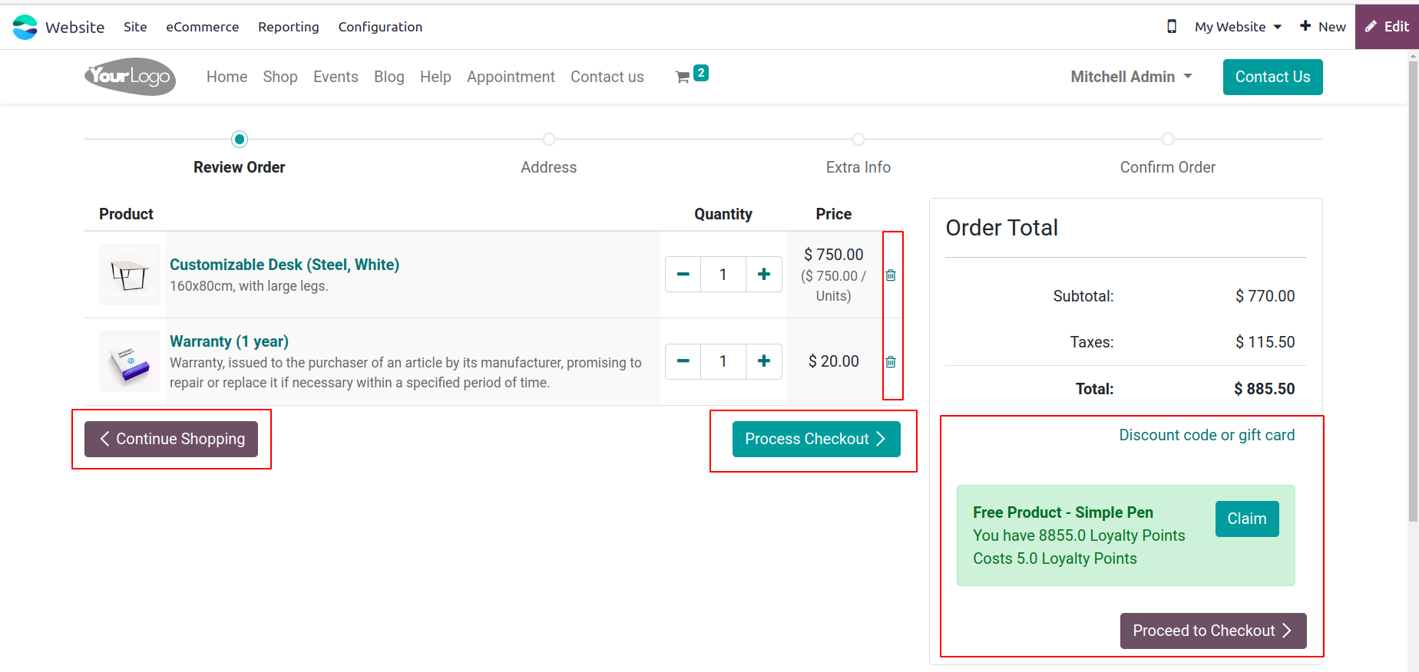Open the Customizable Desk product thumbnail
The width and height of the screenshot is (1419, 672).
click(x=130, y=275)
